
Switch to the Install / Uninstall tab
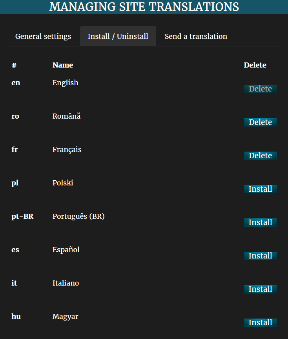118,37
